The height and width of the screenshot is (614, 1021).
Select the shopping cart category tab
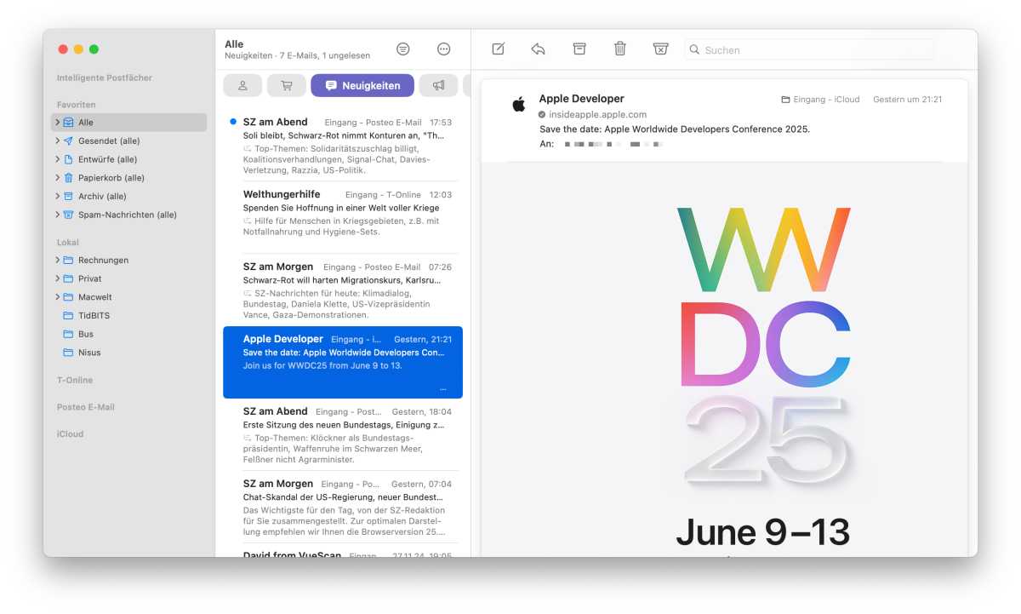tap(287, 85)
